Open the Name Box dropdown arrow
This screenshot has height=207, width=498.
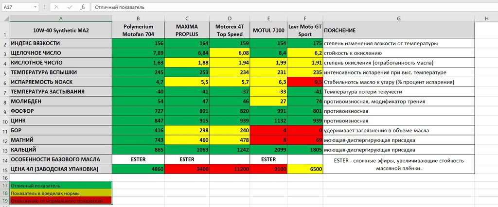tap(35, 7)
